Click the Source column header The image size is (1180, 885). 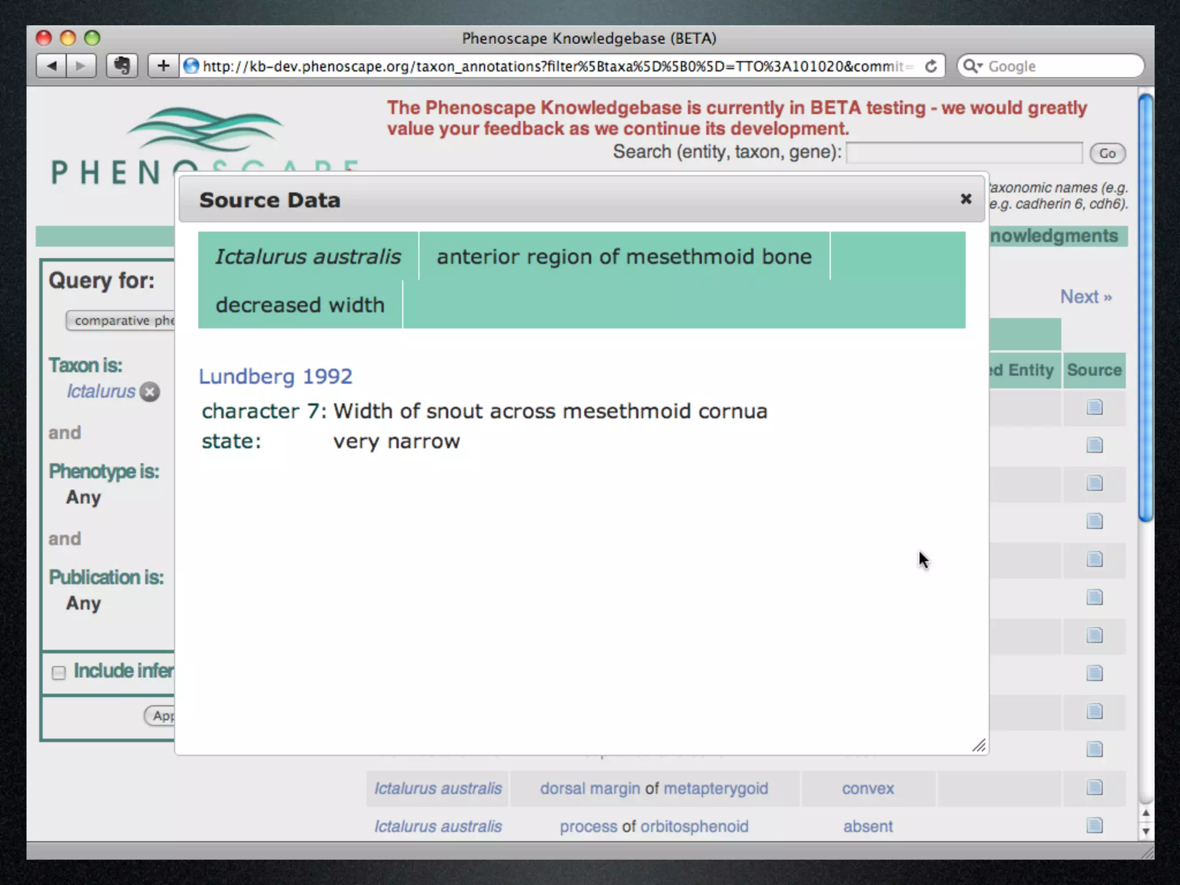pyautogui.click(x=1094, y=370)
